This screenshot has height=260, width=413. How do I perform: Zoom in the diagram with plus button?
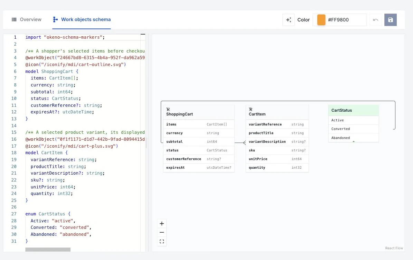162,224
